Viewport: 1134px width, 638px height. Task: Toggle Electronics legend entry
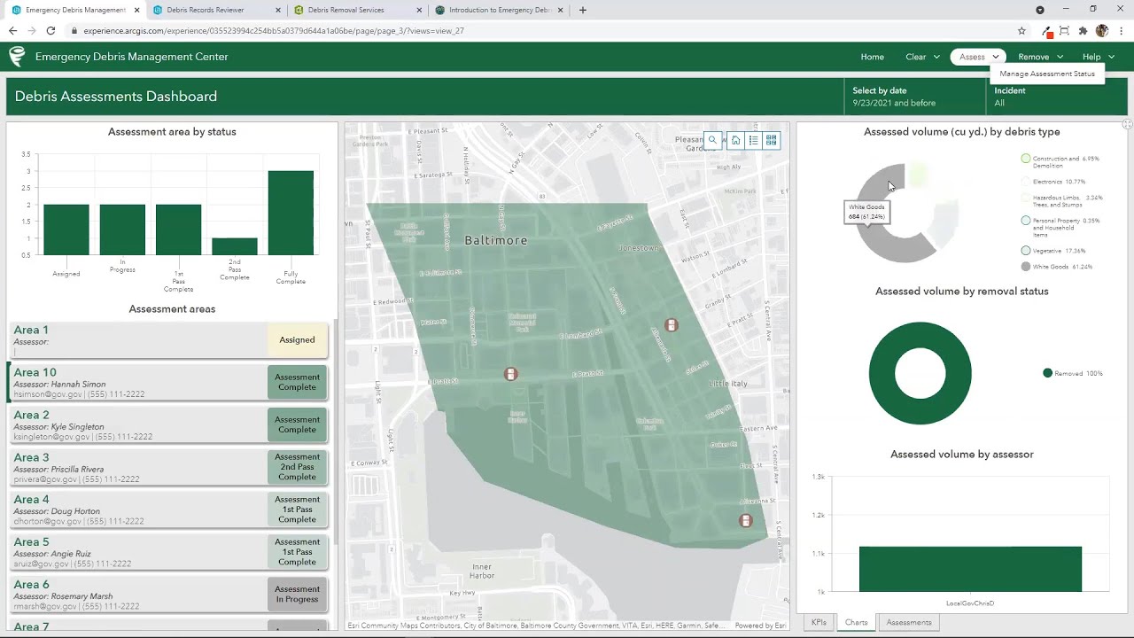pyautogui.click(x=1052, y=182)
